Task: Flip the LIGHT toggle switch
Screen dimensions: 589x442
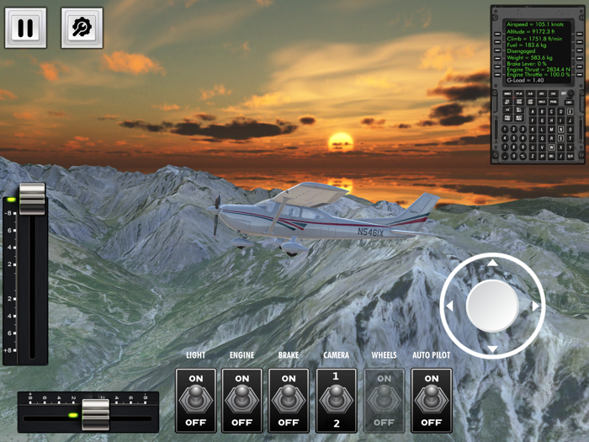Action: tap(196, 401)
